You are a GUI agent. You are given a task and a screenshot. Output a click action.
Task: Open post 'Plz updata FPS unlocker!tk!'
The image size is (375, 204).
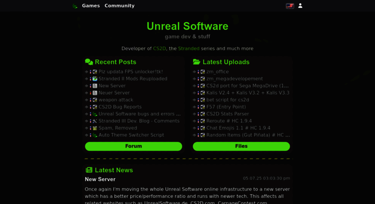[131, 72]
